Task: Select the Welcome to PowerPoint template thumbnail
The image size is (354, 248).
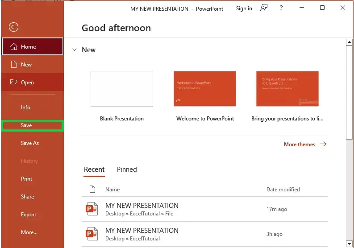Action: click(x=205, y=89)
